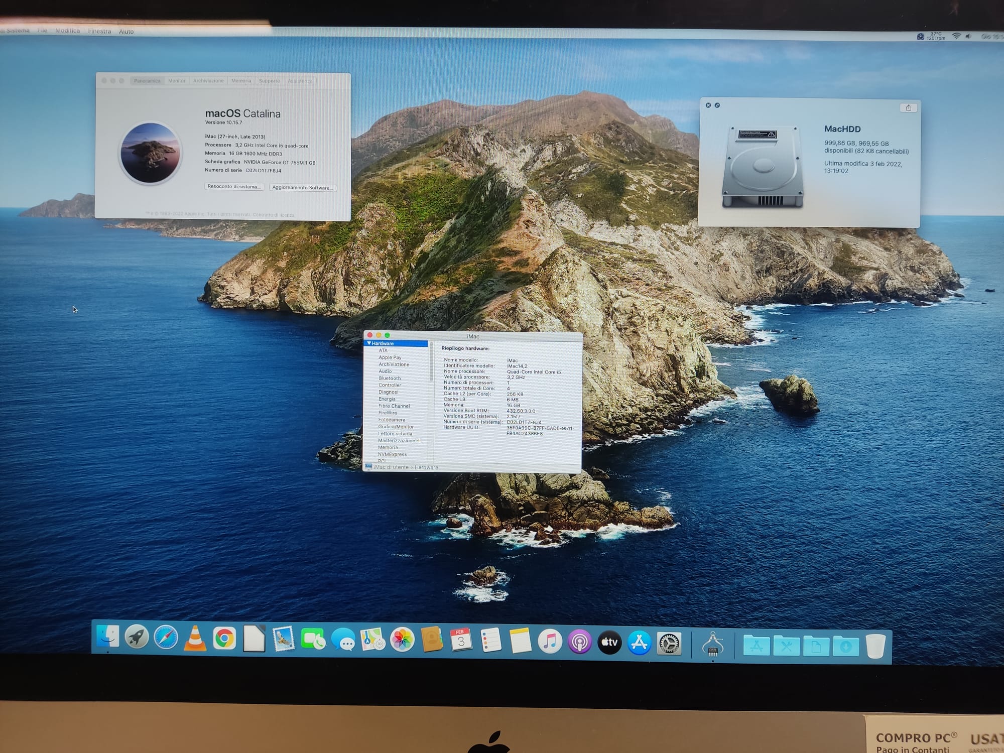This screenshot has width=1004, height=753.
Task: Select Lettore scheda in hardware sidebar
Action: tap(395, 434)
